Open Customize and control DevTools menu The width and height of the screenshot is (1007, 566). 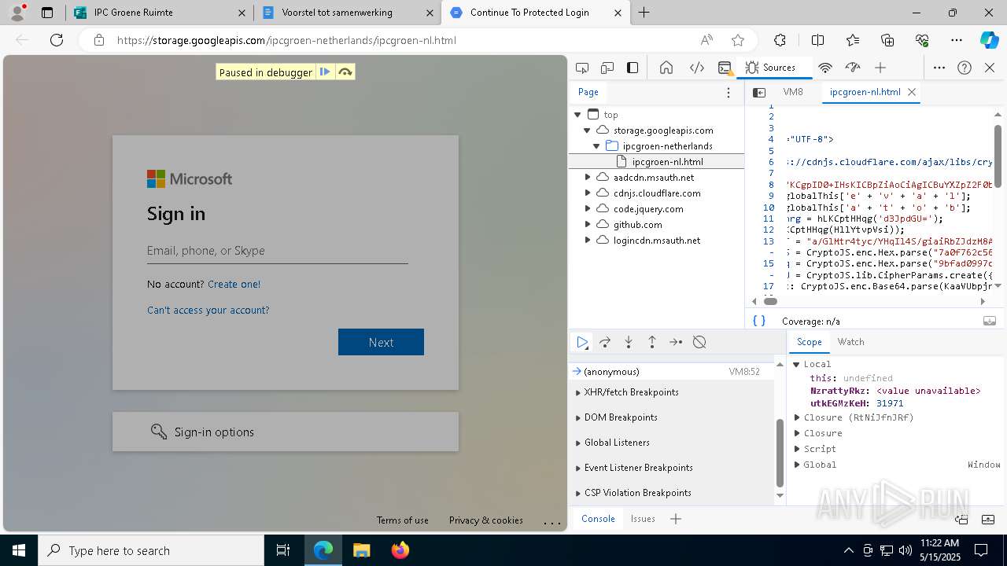939,68
